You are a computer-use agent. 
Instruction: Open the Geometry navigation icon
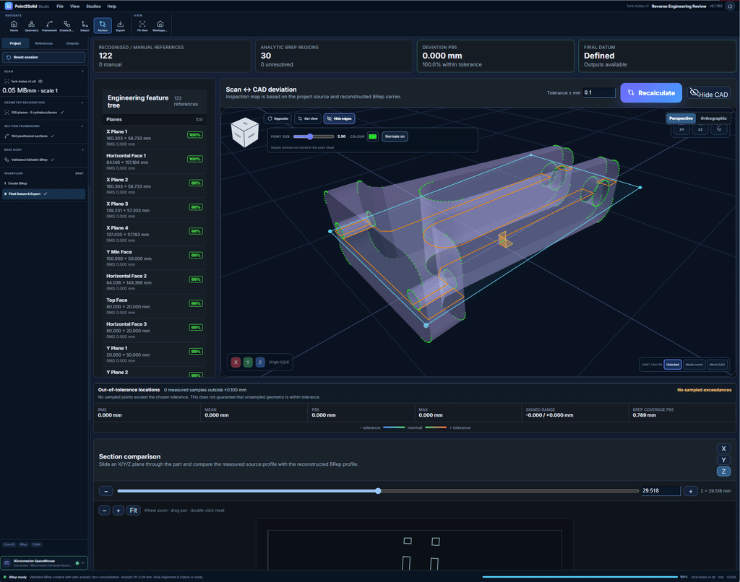coord(31,25)
